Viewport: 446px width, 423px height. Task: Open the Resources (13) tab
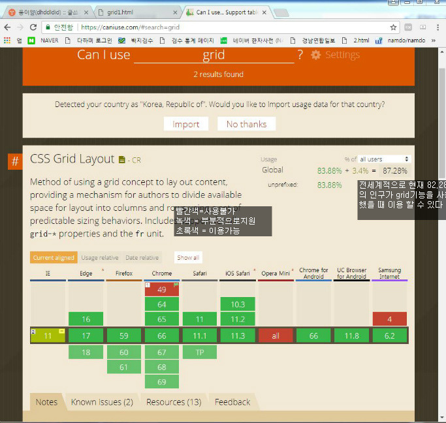point(174,402)
